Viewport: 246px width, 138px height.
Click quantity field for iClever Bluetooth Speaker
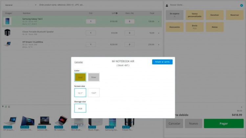tap(91, 33)
